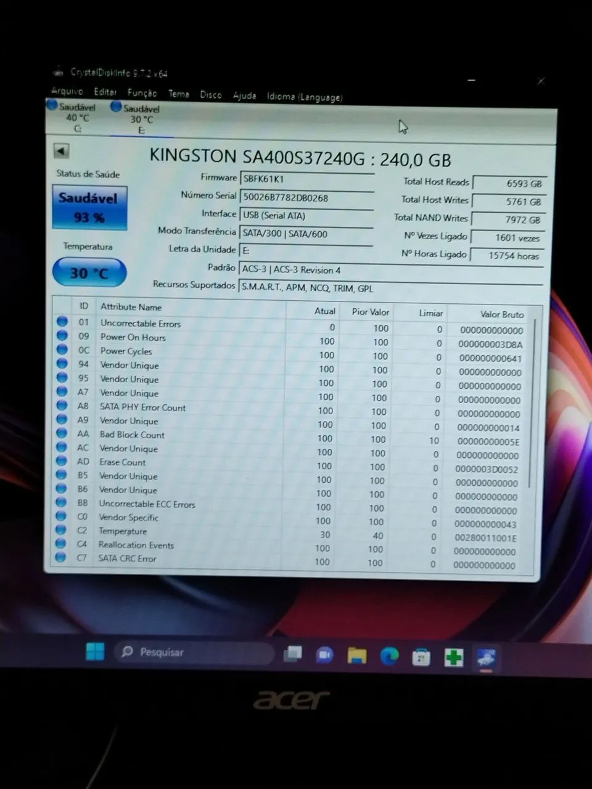The image size is (592, 789).
Task: Click the status icon for SATA CRC Error
Action: pos(60,557)
